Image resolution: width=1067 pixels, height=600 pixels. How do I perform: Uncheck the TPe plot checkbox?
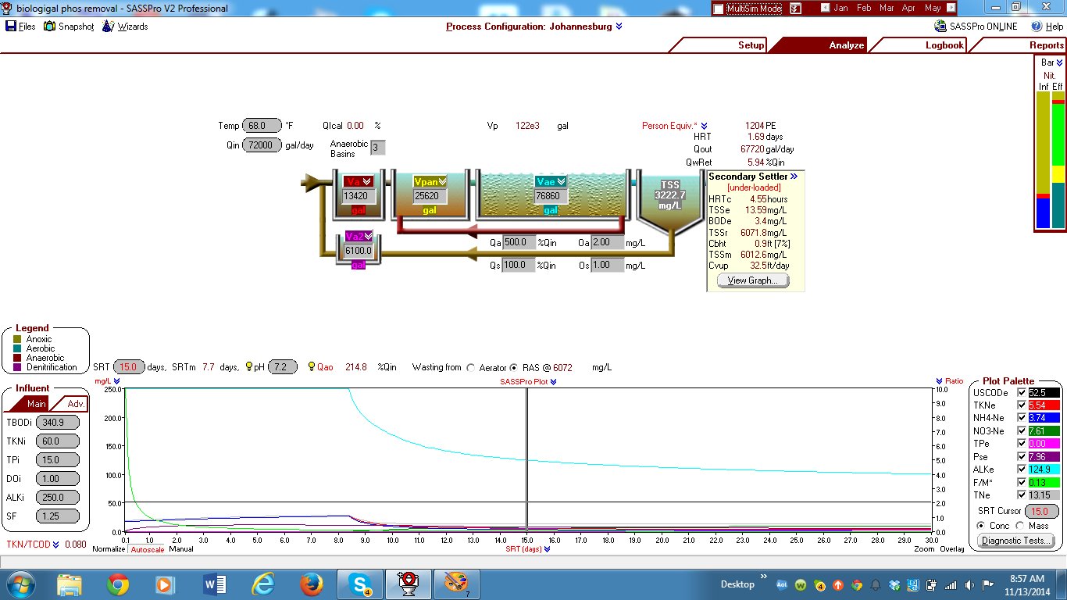pos(1021,444)
